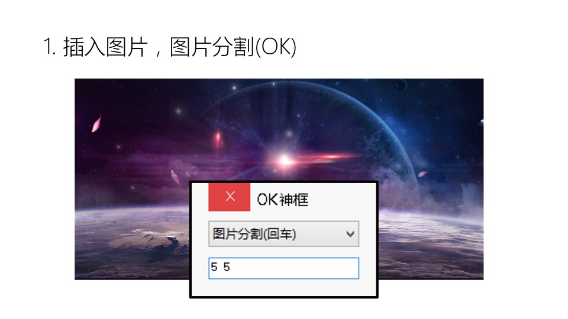568x319 pixels.
Task: Expand the combo box chevron arrow
Action: (350, 235)
